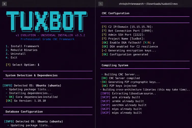This screenshot has height=128, width=192.
Task: Click the left terminal pane's header icon button
Action: tap(4, 4)
